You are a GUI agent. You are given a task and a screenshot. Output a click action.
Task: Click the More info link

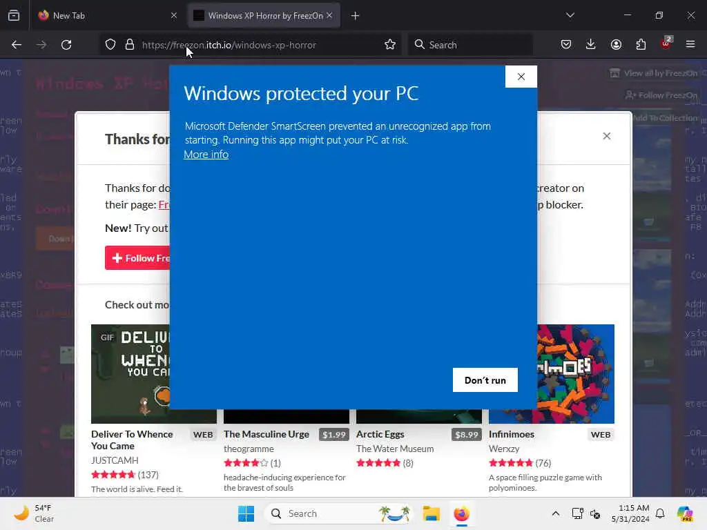tap(206, 155)
